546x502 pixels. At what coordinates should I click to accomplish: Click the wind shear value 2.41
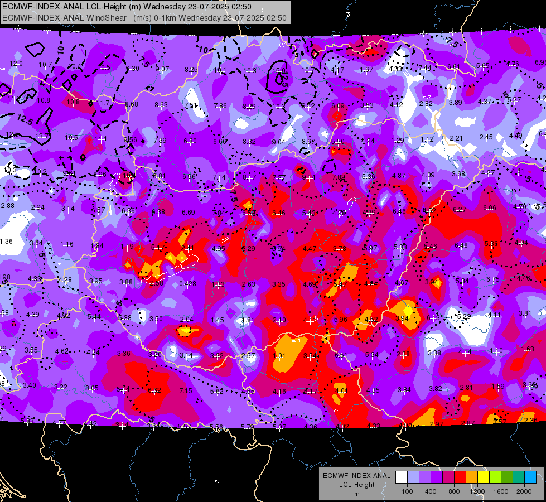(x=188, y=248)
